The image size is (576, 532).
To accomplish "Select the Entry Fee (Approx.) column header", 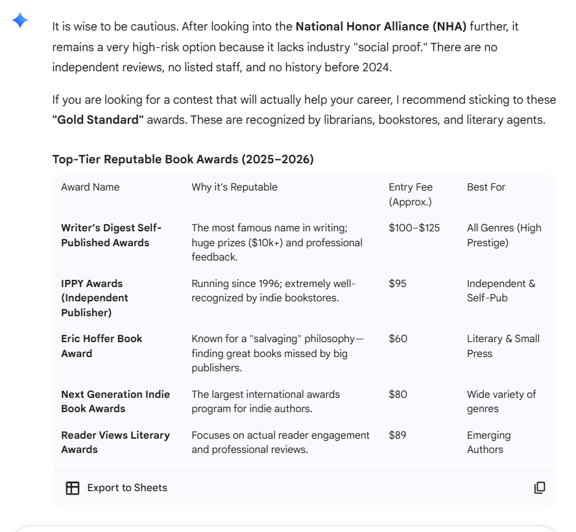I will (411, 194).
